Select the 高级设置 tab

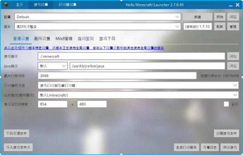pyautogui.click(x=42, y=39)
